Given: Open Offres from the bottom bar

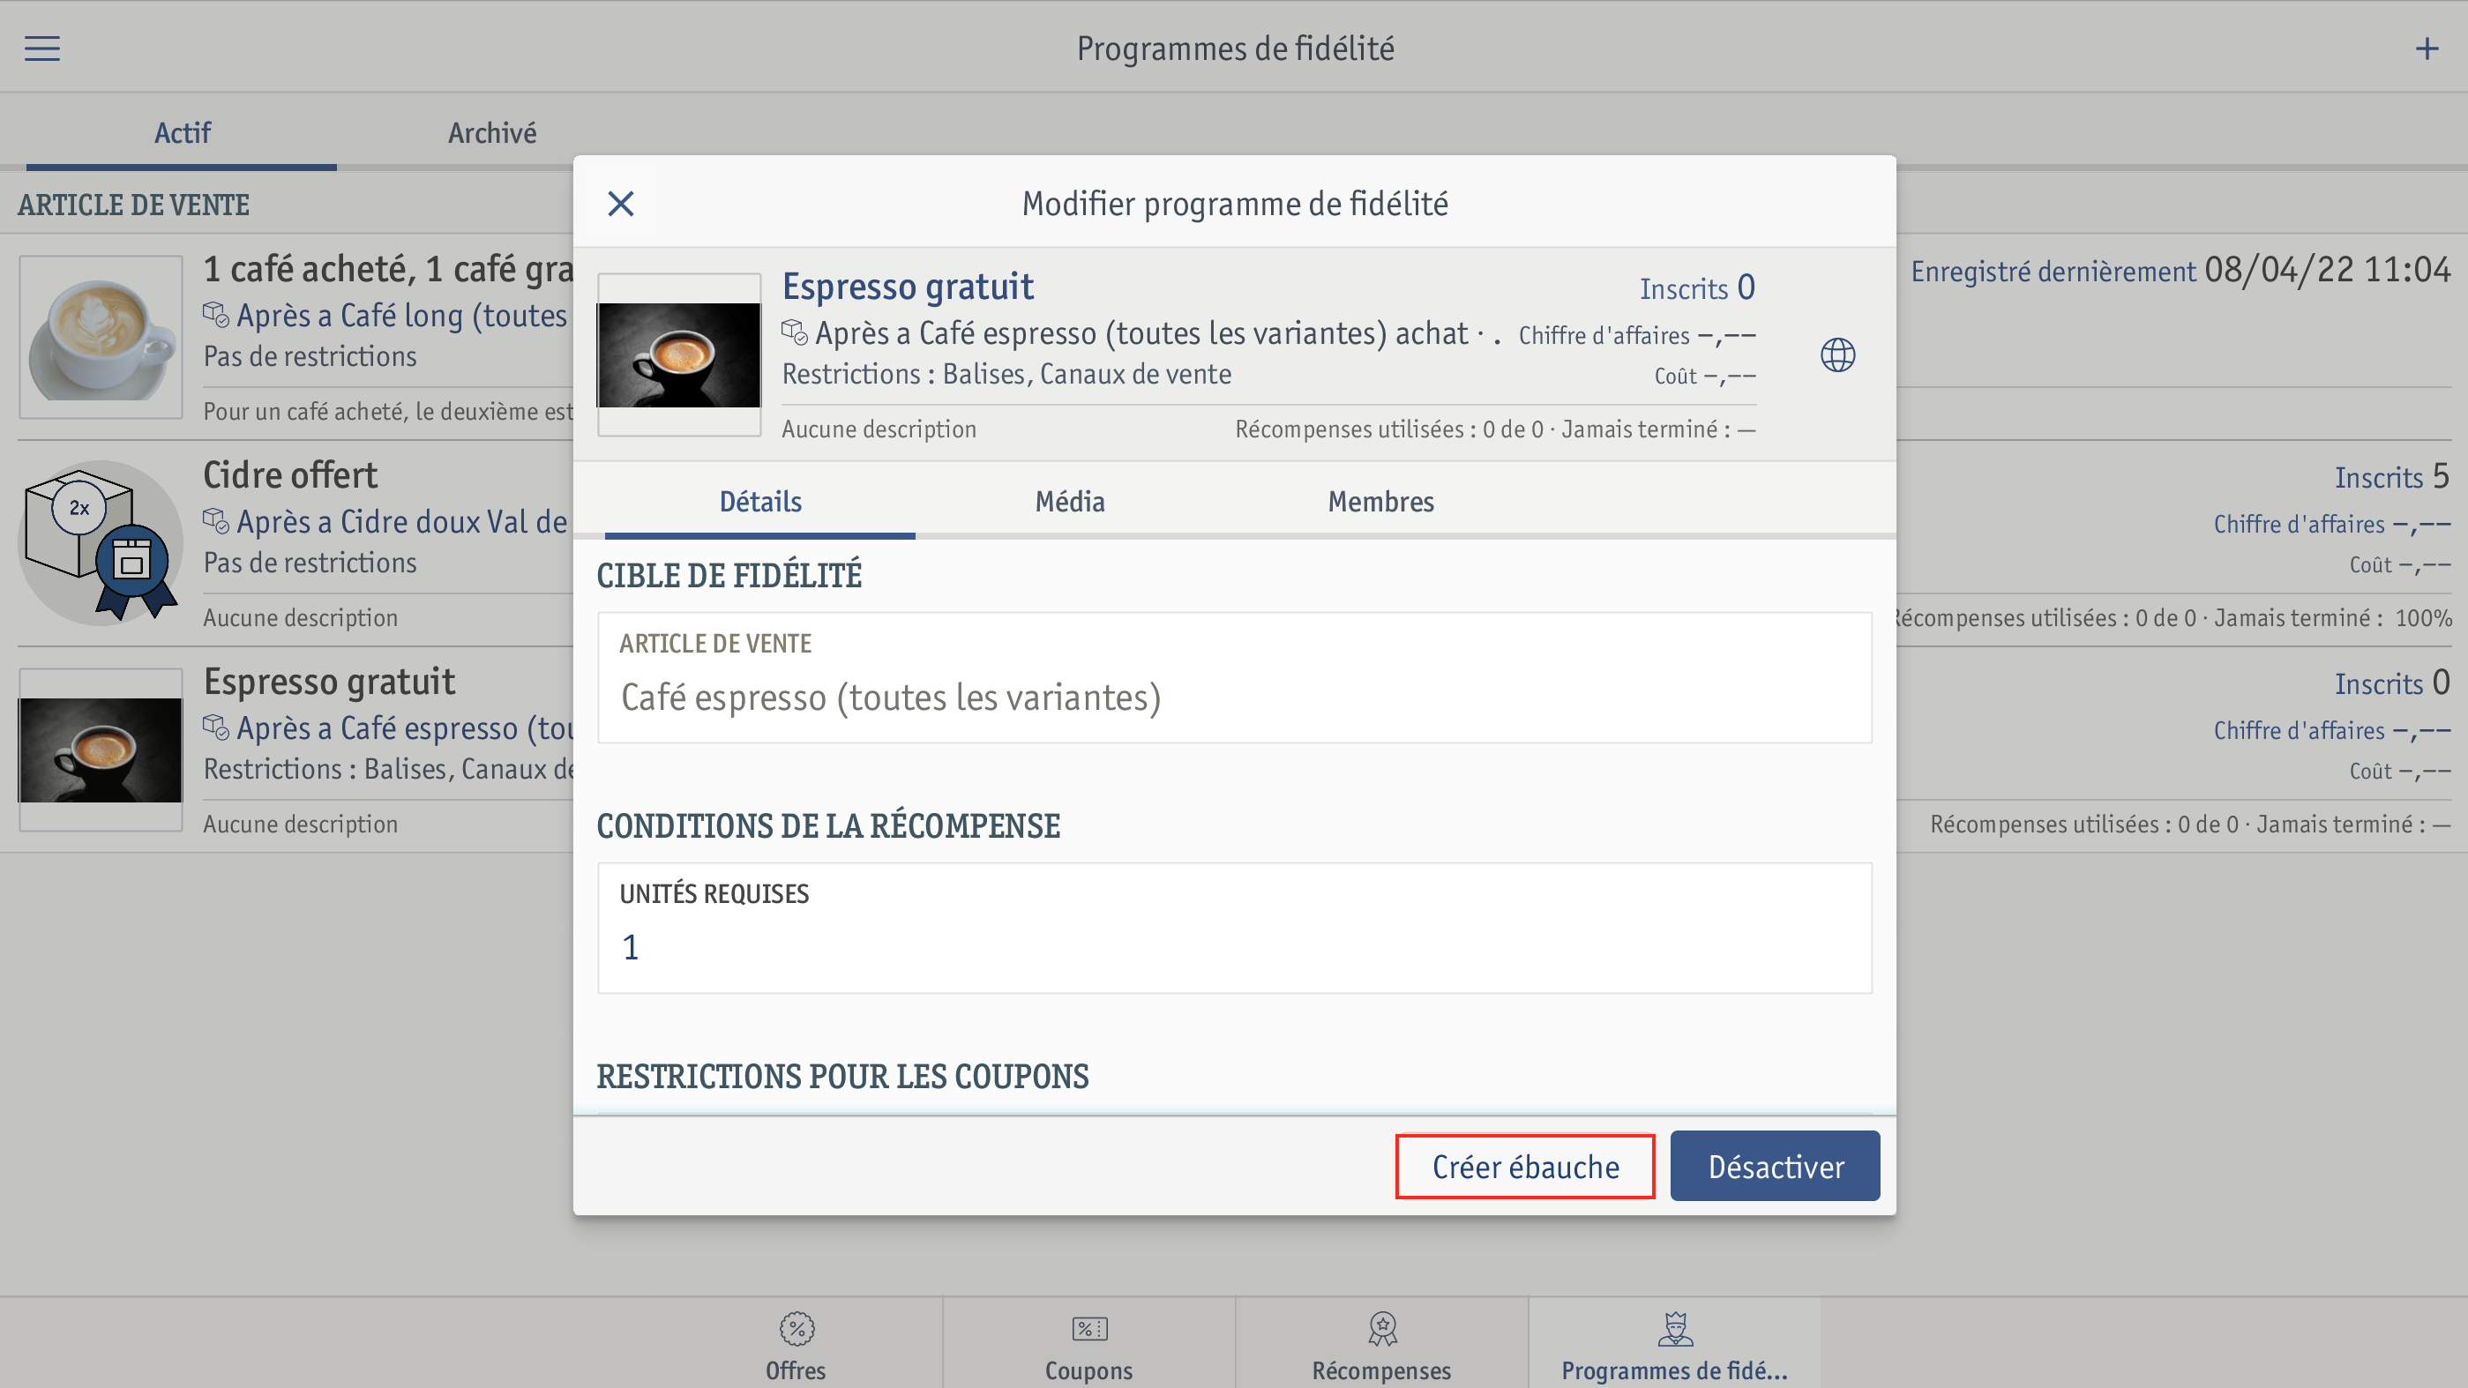Looking at the screenshot, I should point(796,1346).
